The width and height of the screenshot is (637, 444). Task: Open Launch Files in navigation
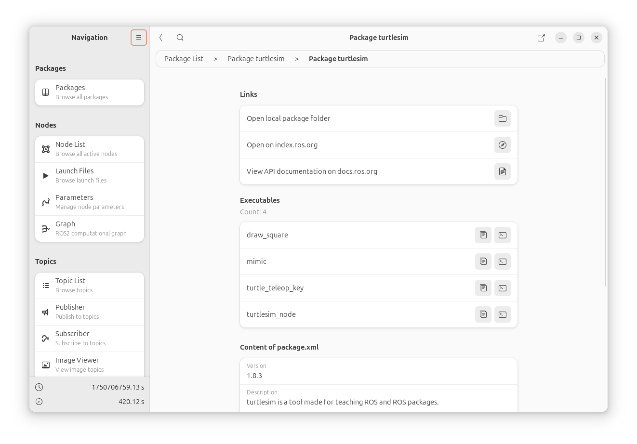click(x=90, y=176)
